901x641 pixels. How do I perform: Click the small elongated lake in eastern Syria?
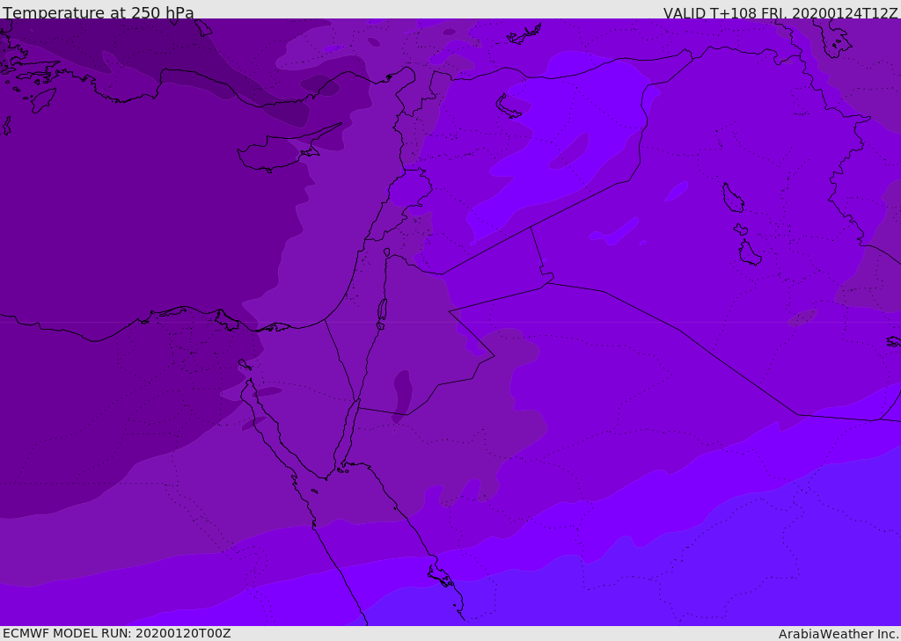tap(508, 107)
